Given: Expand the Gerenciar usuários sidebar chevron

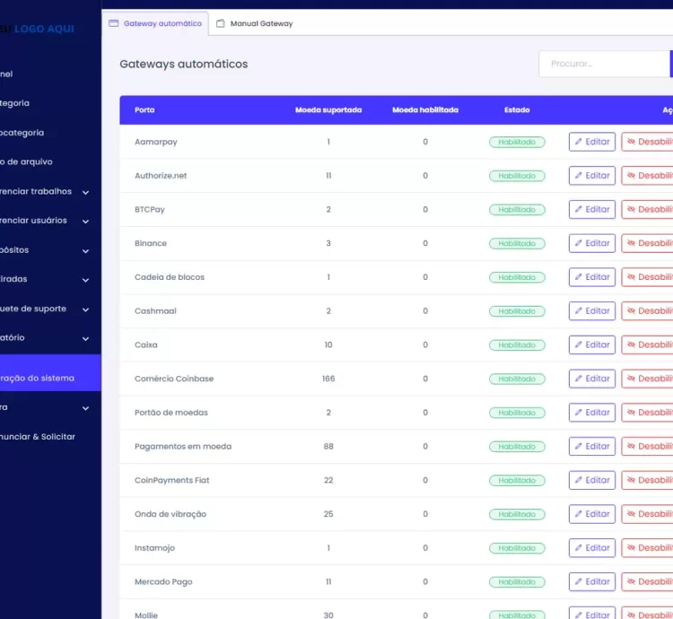Looking at the screenshot, I should 85,221.
